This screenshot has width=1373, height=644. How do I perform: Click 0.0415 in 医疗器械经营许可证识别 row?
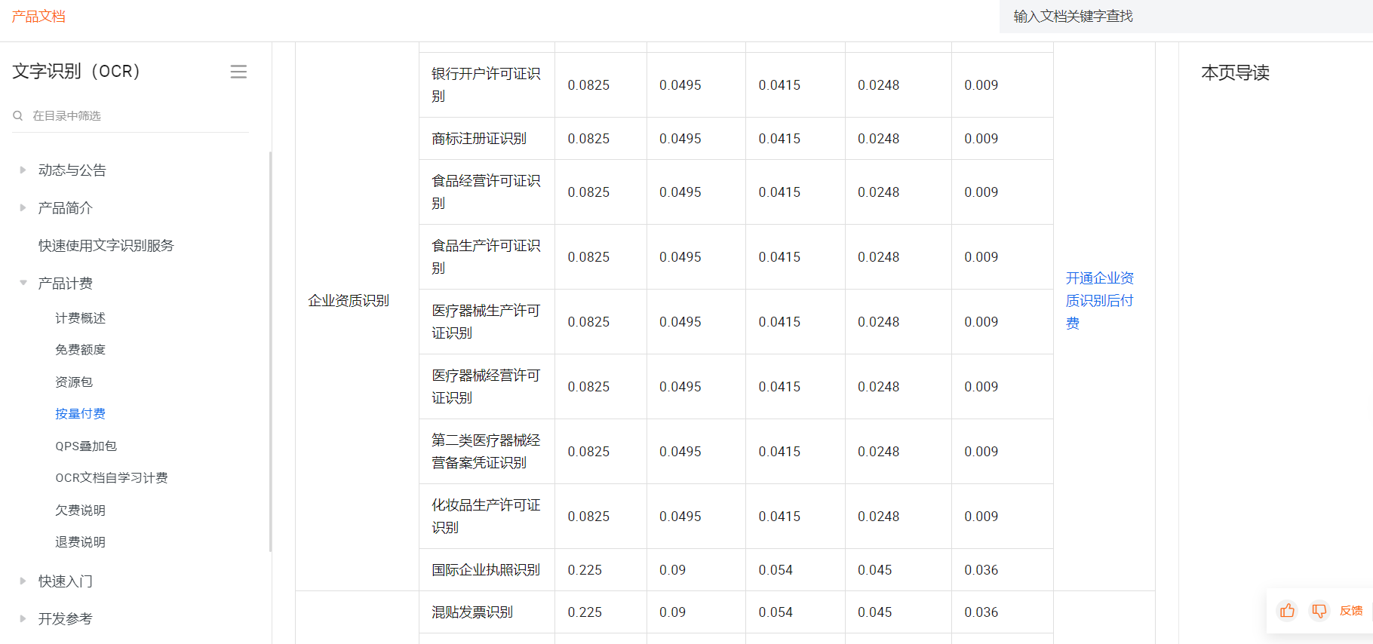pos(780,387)
